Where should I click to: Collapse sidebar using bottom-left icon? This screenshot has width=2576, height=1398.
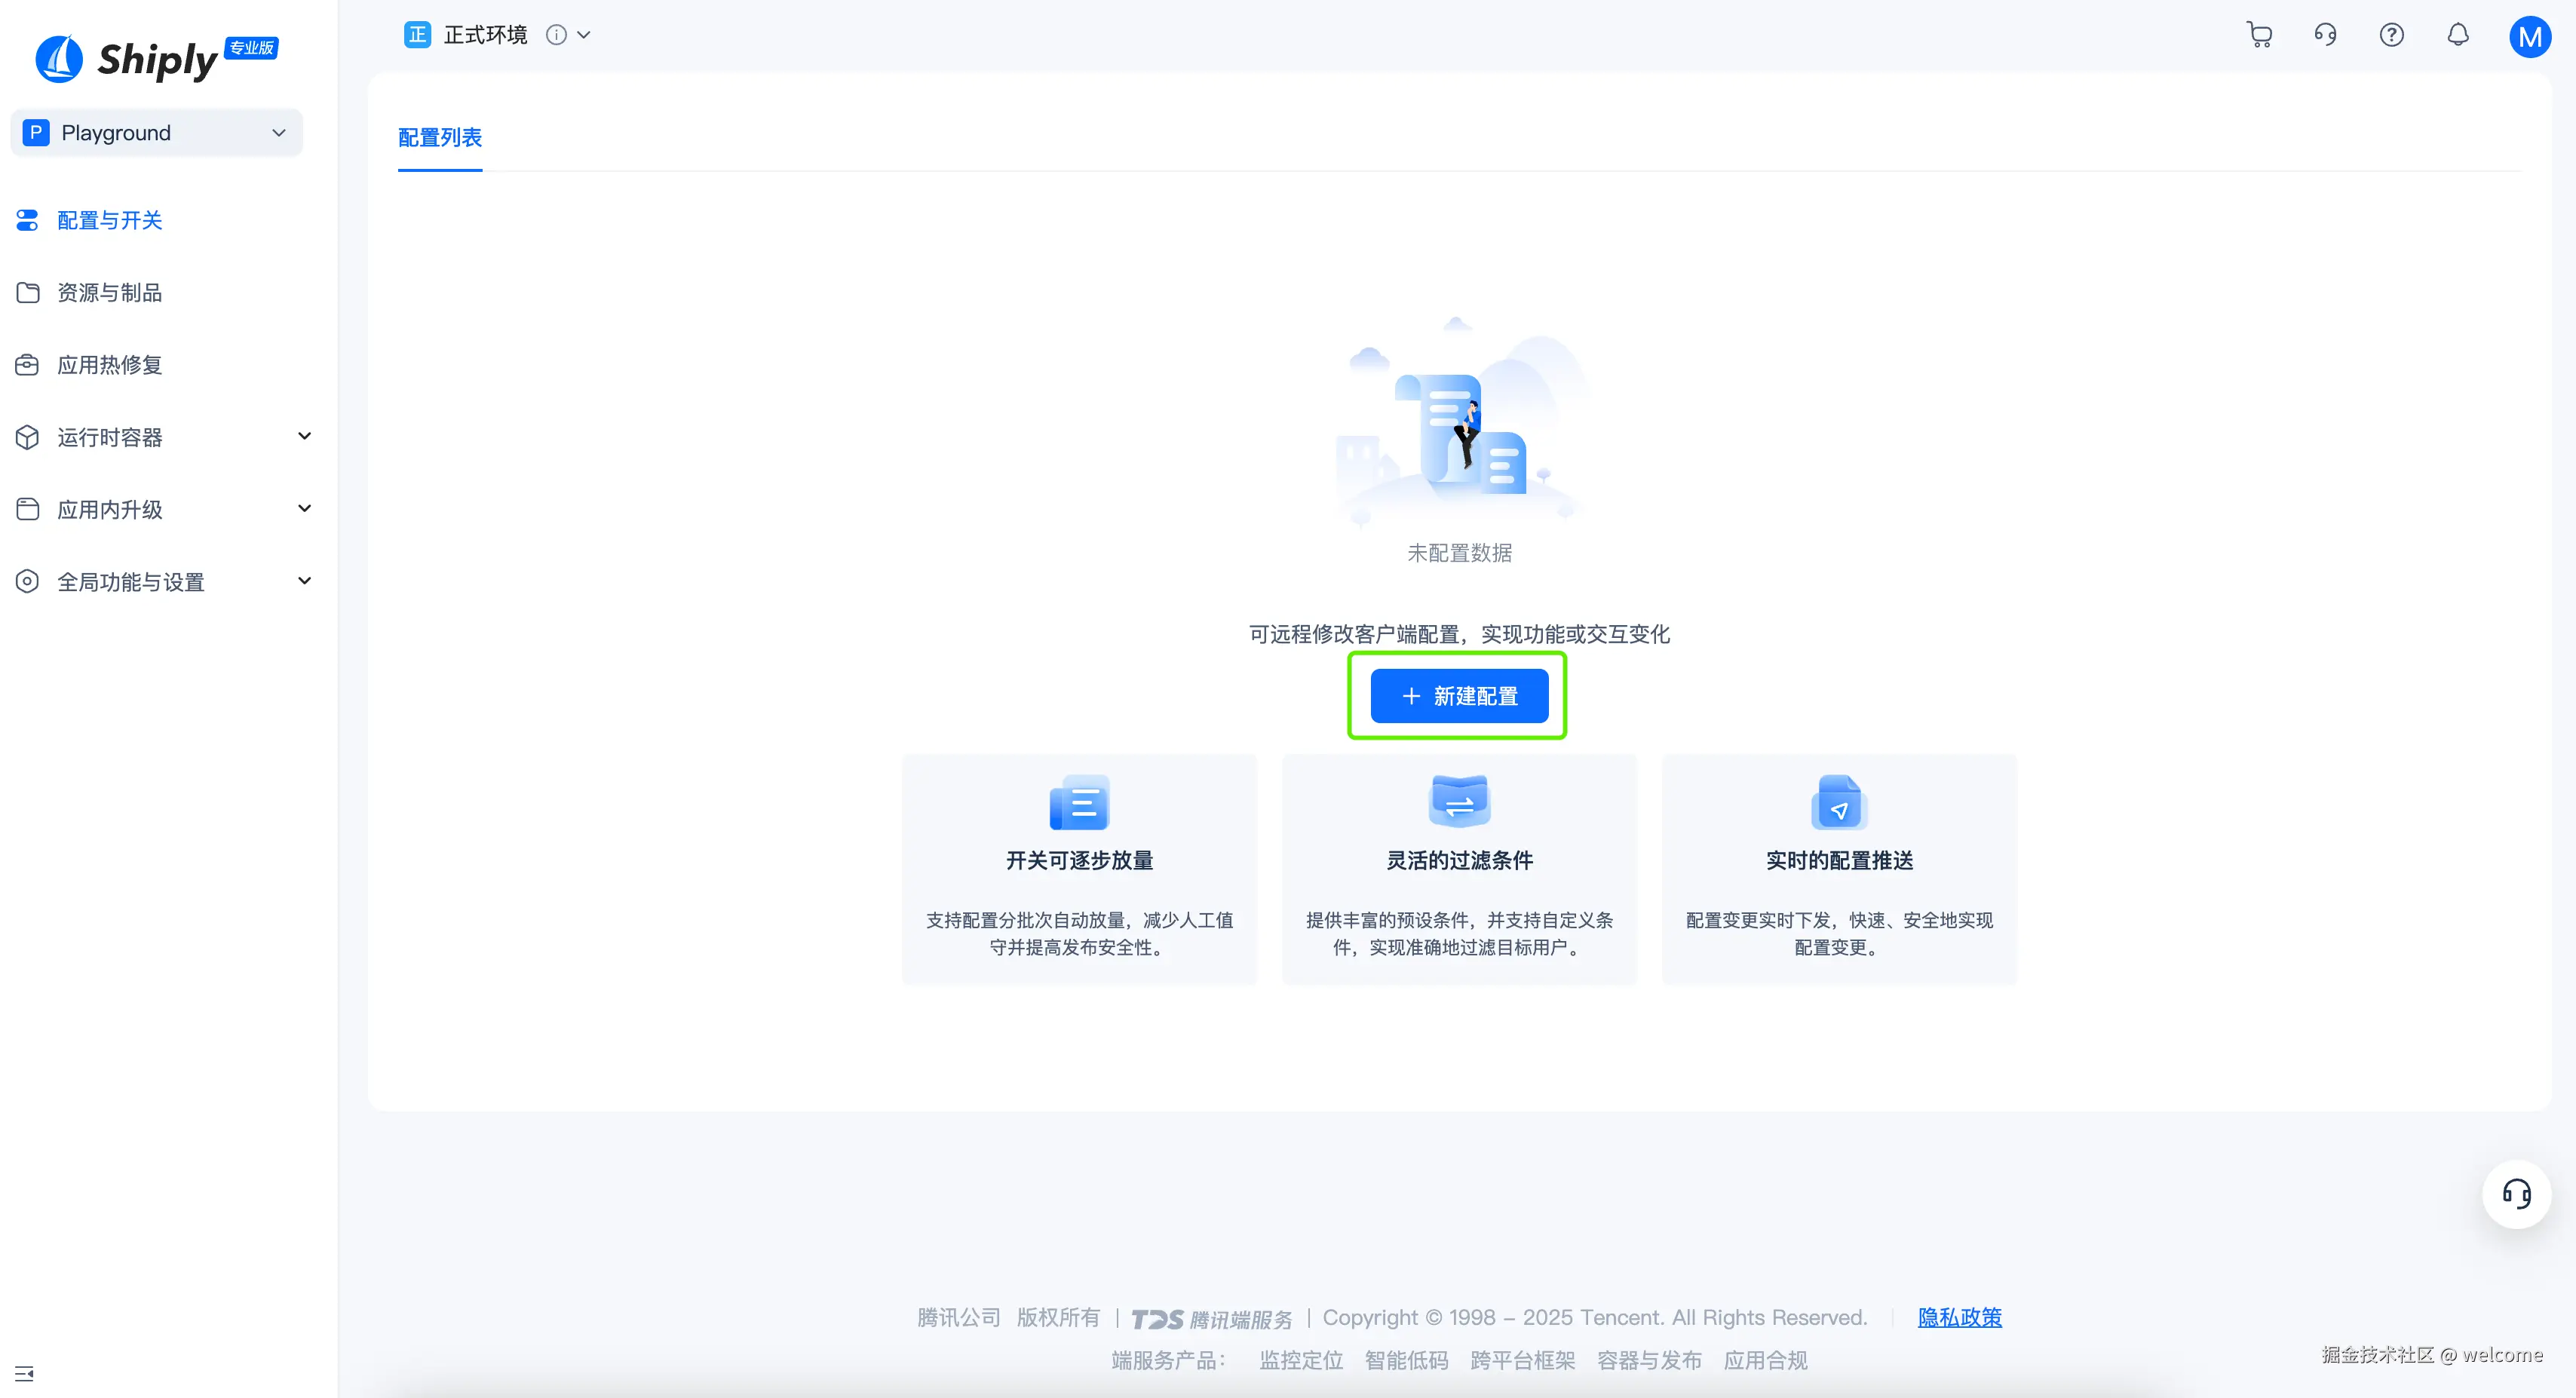(25, 1373)
